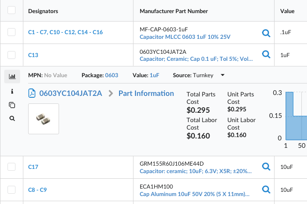Click the Designators column header
Screen dimensions: 307x204
tap(46, 11)
